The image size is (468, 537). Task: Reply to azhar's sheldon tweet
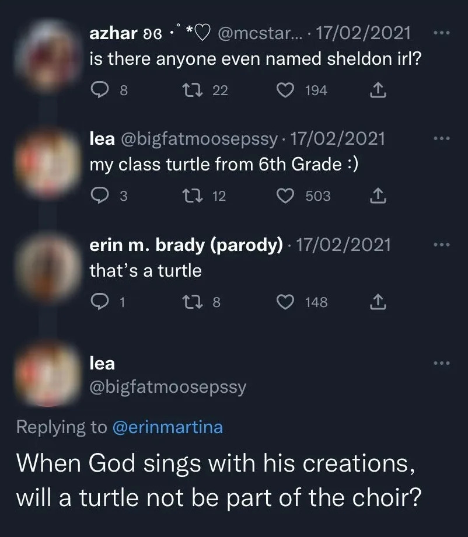(101, 90)
